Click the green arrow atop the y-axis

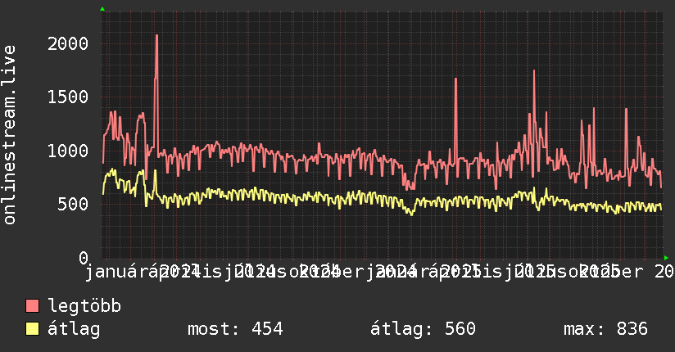pos(102,9)
